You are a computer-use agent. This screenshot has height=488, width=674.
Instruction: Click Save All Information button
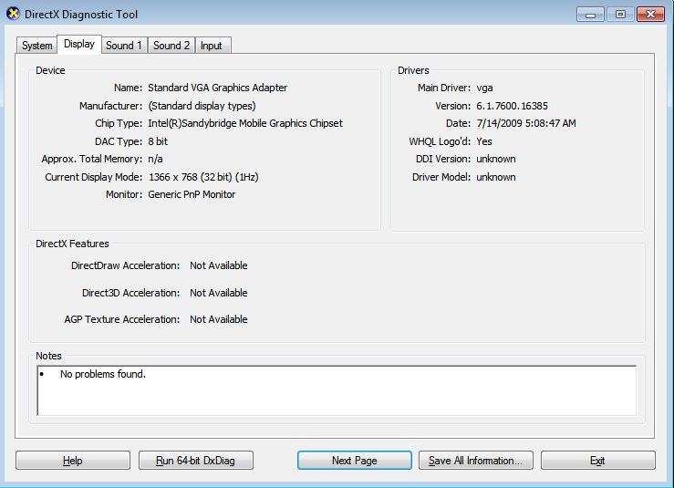coord(475,461)
